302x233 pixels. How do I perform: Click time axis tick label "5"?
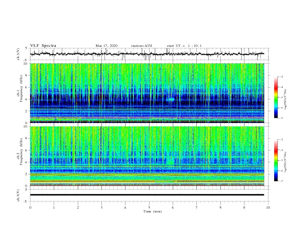pos(149,207)
